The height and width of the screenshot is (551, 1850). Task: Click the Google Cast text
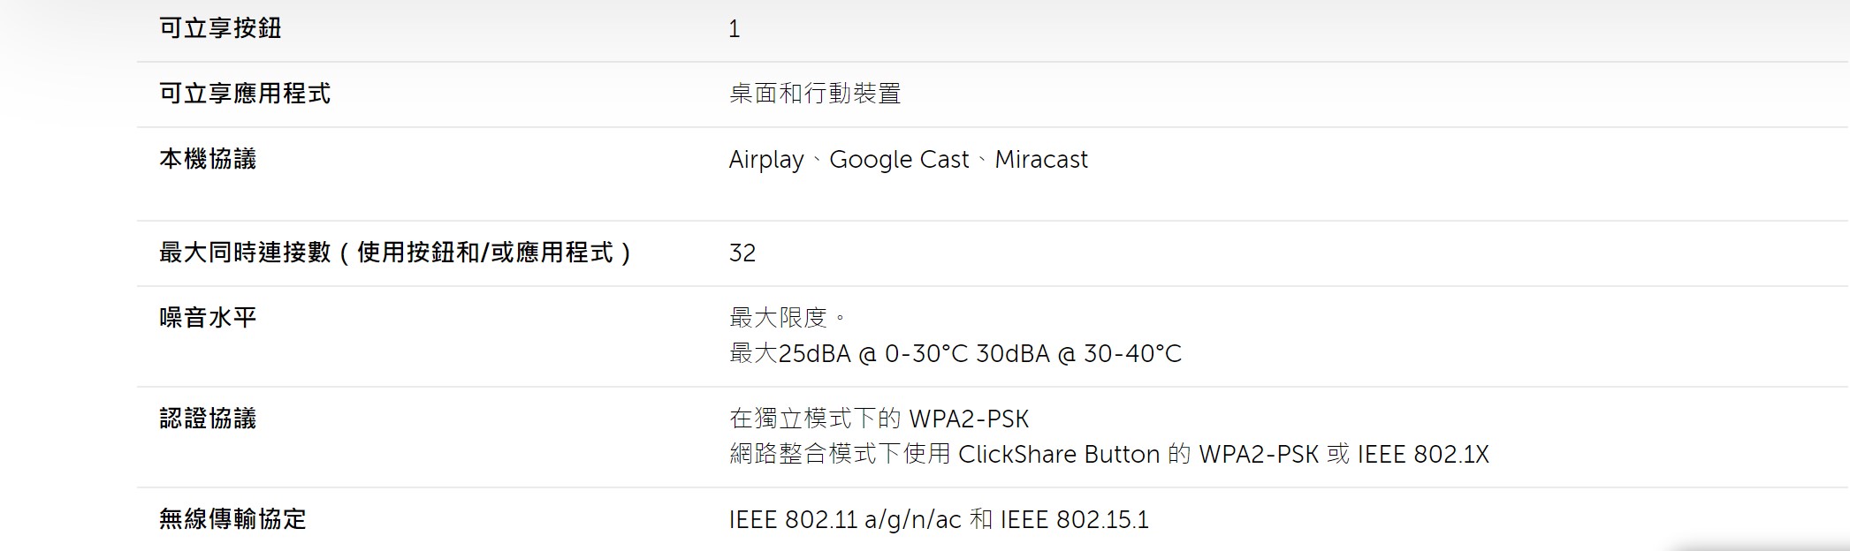click(899, 160)
